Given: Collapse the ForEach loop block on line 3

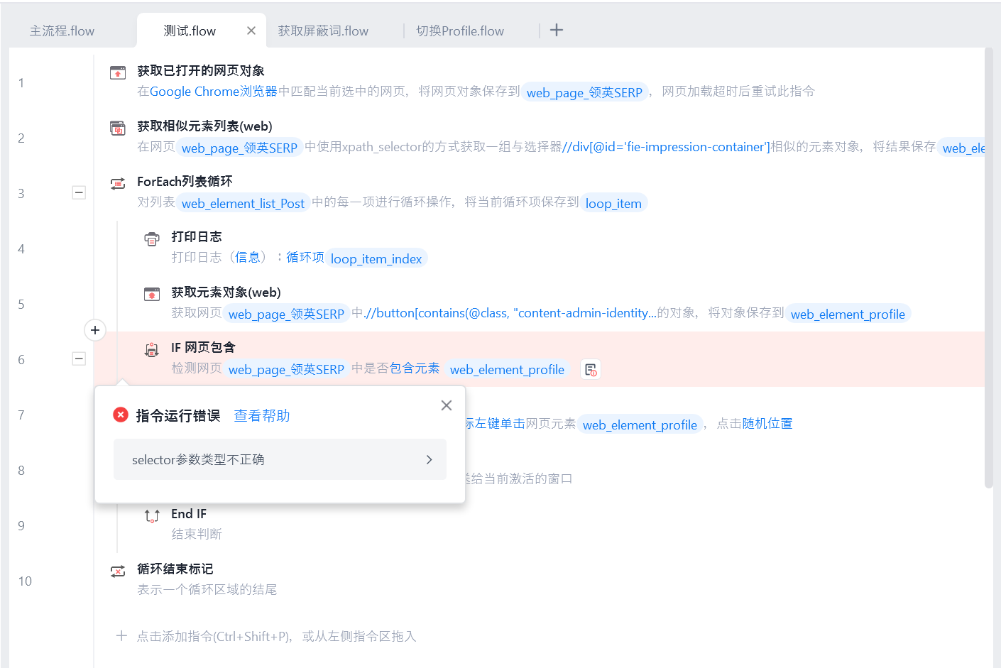Looking at the screenshot, I should coord(79,192).
